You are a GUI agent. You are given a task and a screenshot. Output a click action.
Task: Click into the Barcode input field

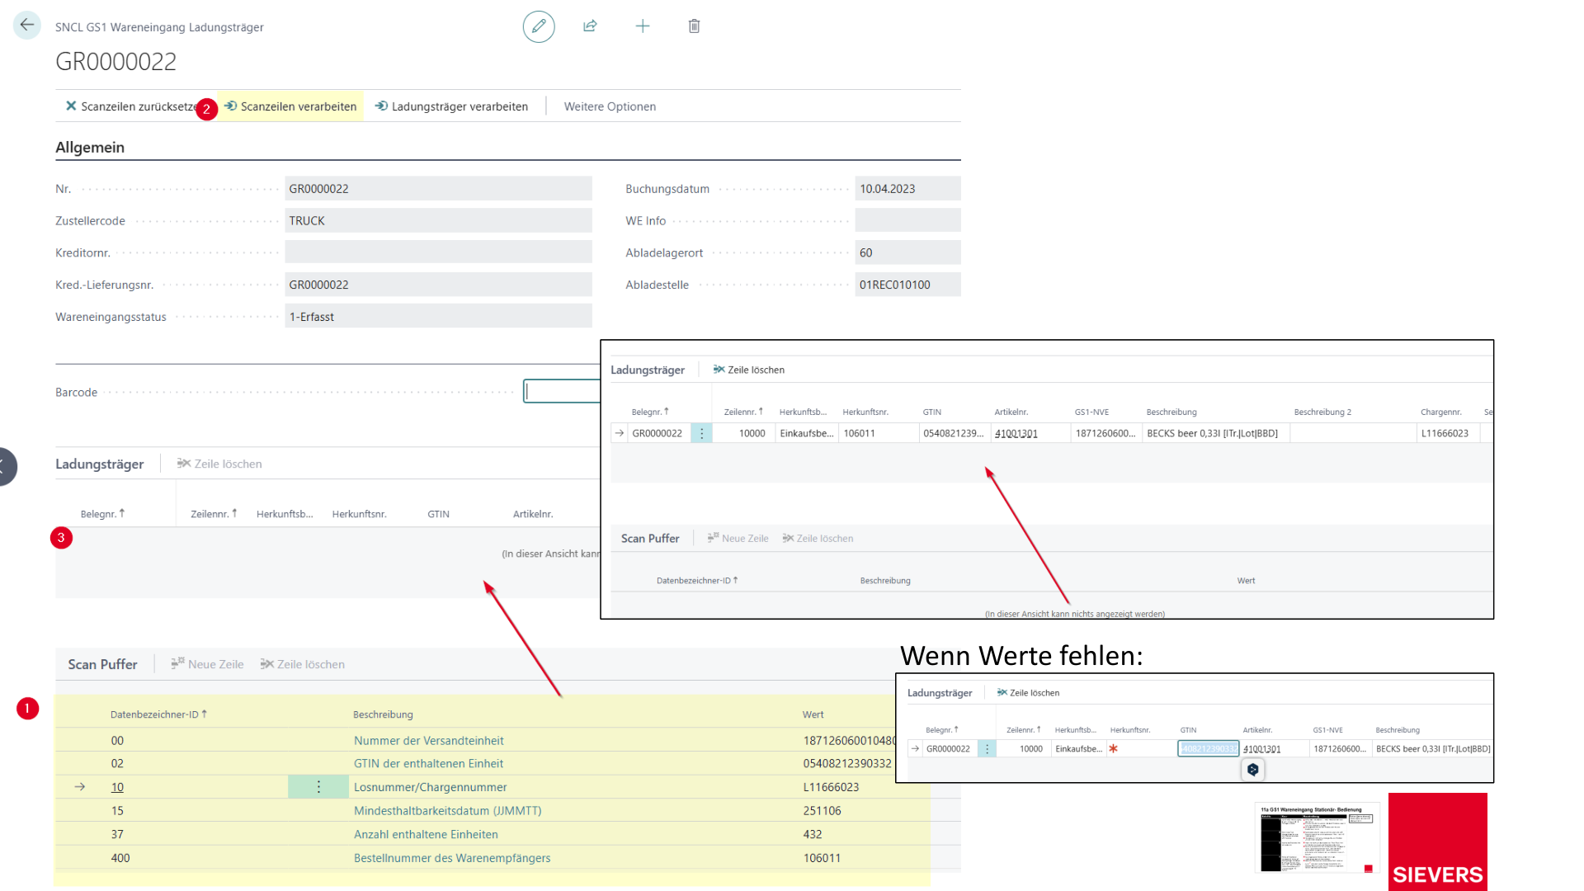pos(562,391)
